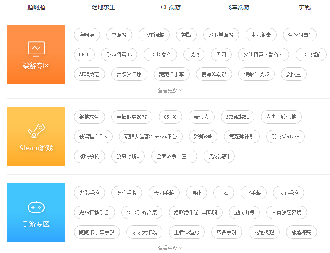330x253 pixels.
Task: Select the 撸啊撸 tag in 端游专区
Action: (x=87, y=35)
